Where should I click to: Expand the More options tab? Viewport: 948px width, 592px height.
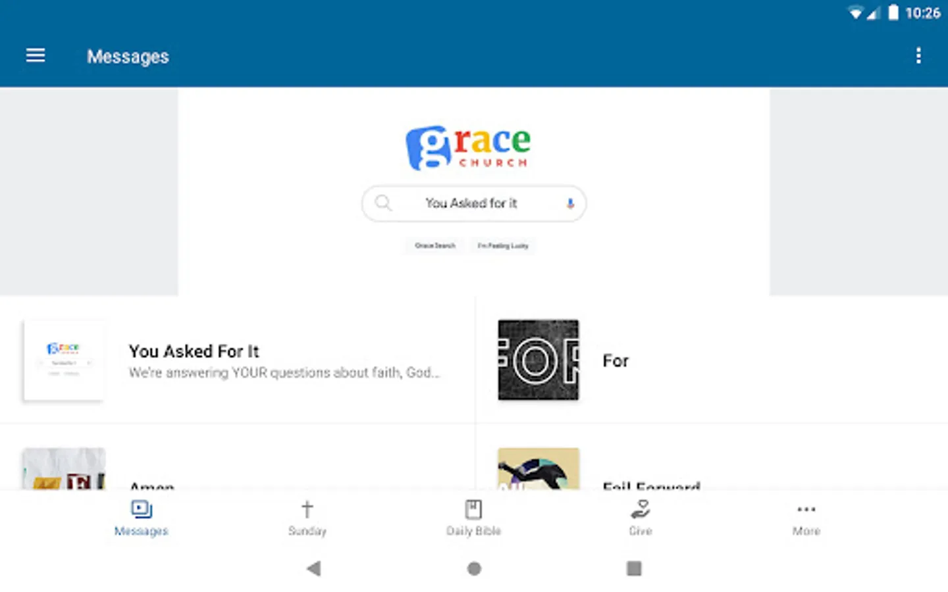806,518
